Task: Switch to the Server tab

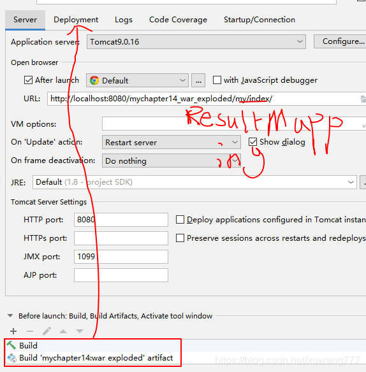Action: coord(25,20)
